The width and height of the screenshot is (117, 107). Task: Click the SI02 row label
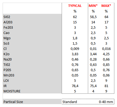pyautogui.click(x=7, y=17)
